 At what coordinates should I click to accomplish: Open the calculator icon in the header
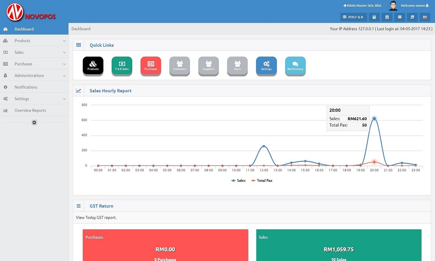point(374,17)
